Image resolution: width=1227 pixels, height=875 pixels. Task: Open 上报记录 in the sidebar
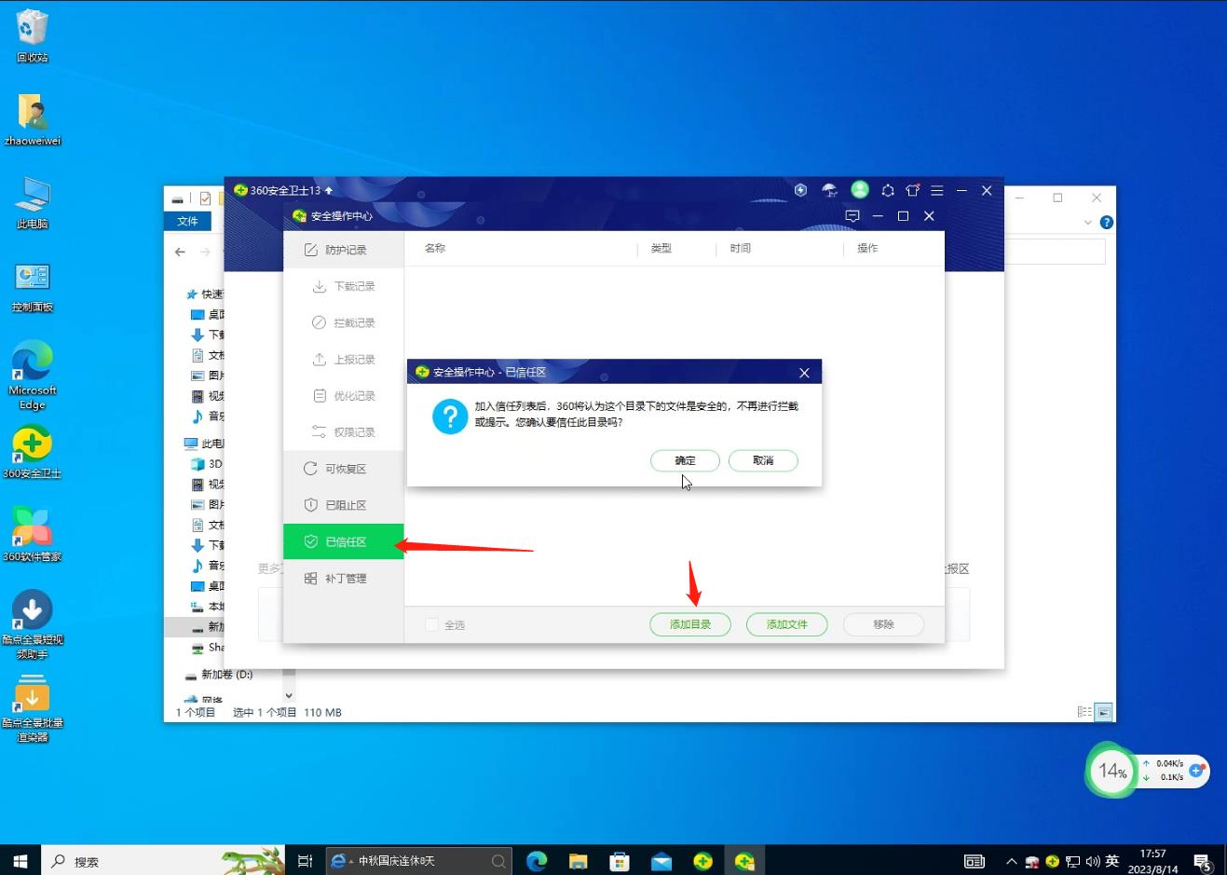(344, 359)
